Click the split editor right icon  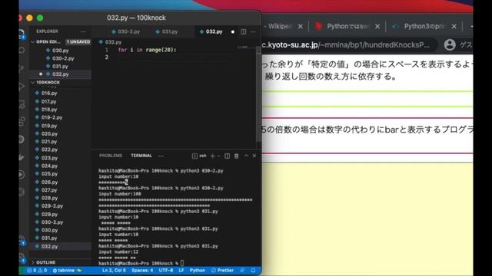pos(243,31)
